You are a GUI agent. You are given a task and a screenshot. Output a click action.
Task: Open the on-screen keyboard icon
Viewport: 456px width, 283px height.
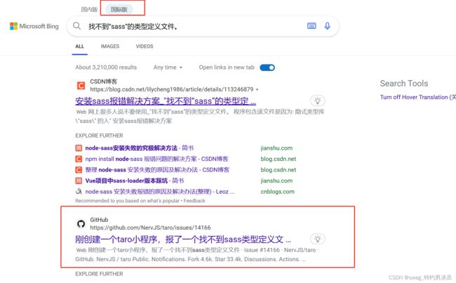click(x=311, y=26)
